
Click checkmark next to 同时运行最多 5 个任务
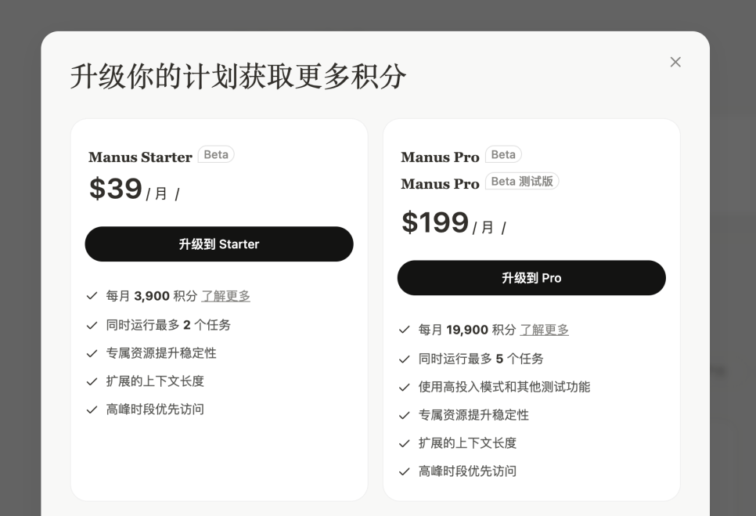404,359
